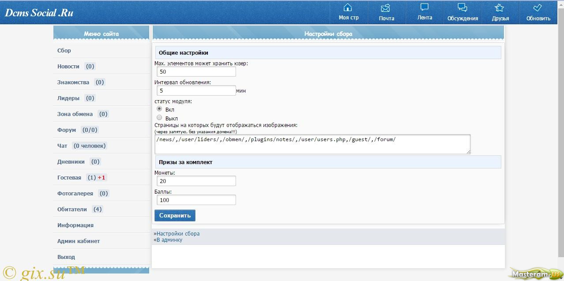Open the Настройки сбора bottom link
Viewport: 564px width, 281px height.
[178, 234]
